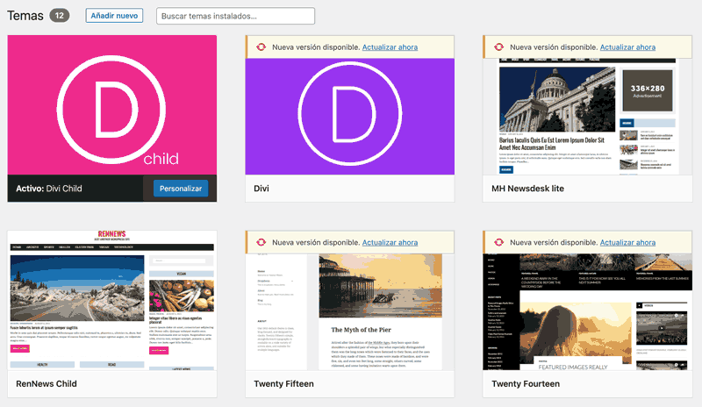702x407 pixels.
Task: Click Actualizar ahora link for Divi
Action: [390, 47]
